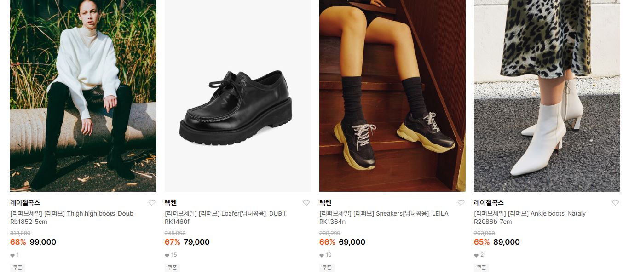Screen dimensions: 623x275
Task: Open Loafer DUBII RK1460f product title
Action: [x=225, y=218]
